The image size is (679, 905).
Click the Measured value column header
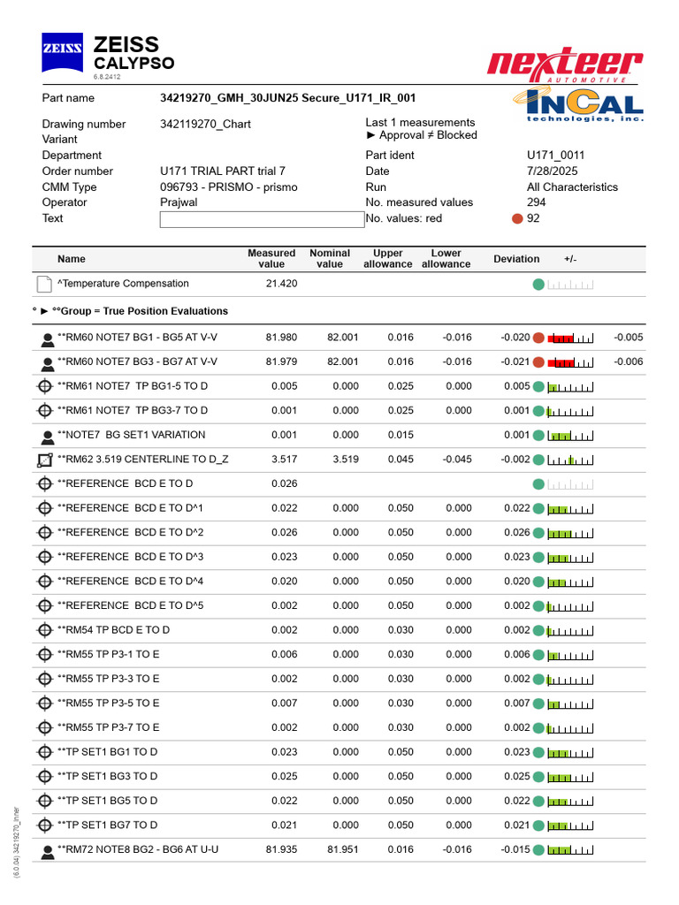coord(271,259)
